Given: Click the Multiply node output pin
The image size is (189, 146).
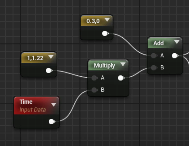Looking at the screenshot, I should point(121,78).
